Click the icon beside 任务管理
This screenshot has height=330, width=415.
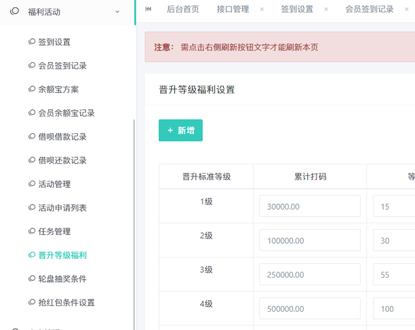click(32, 232)
